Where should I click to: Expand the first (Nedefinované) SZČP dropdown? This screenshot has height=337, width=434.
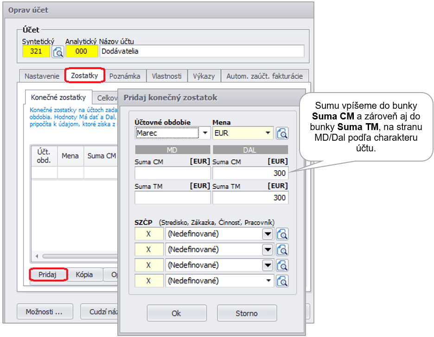click(x=268, y=234)
